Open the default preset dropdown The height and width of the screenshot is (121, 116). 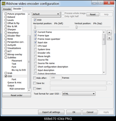tap(46, 14)
